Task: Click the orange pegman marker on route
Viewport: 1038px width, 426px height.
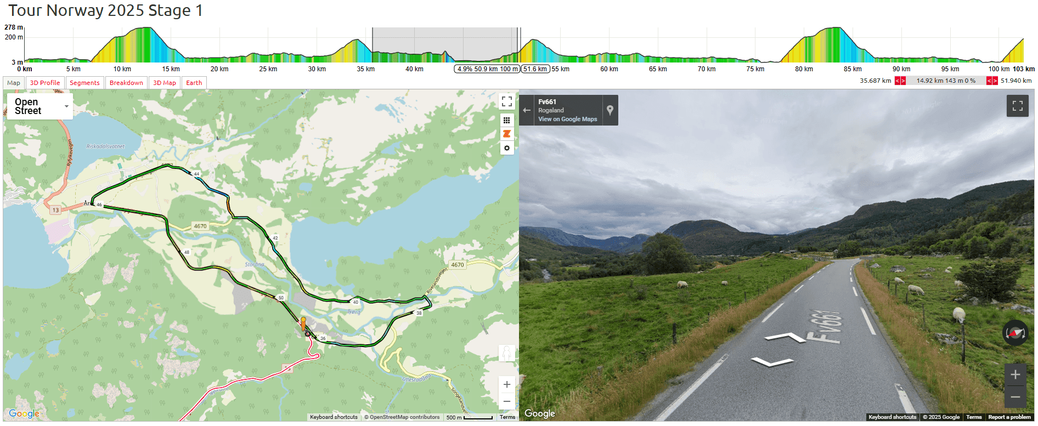Action: [x=303, y=323]
